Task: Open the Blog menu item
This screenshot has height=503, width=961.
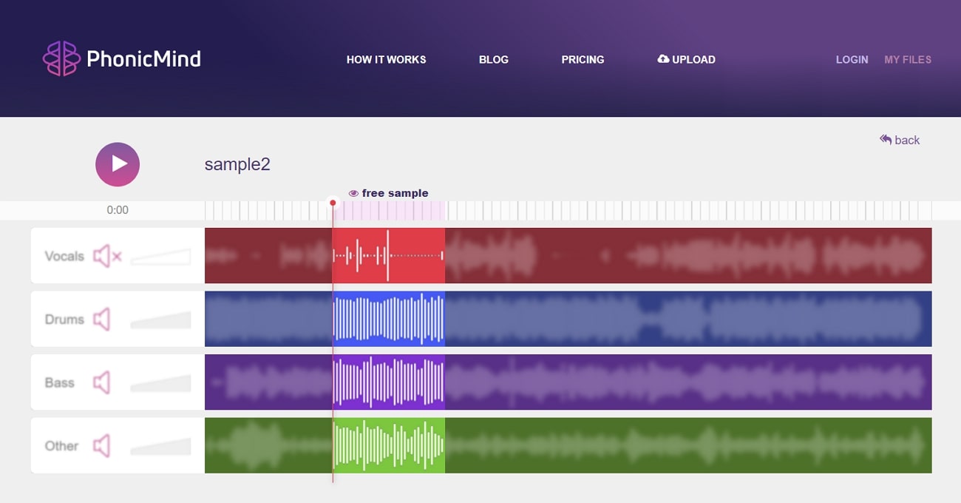Action: point(493,59)
